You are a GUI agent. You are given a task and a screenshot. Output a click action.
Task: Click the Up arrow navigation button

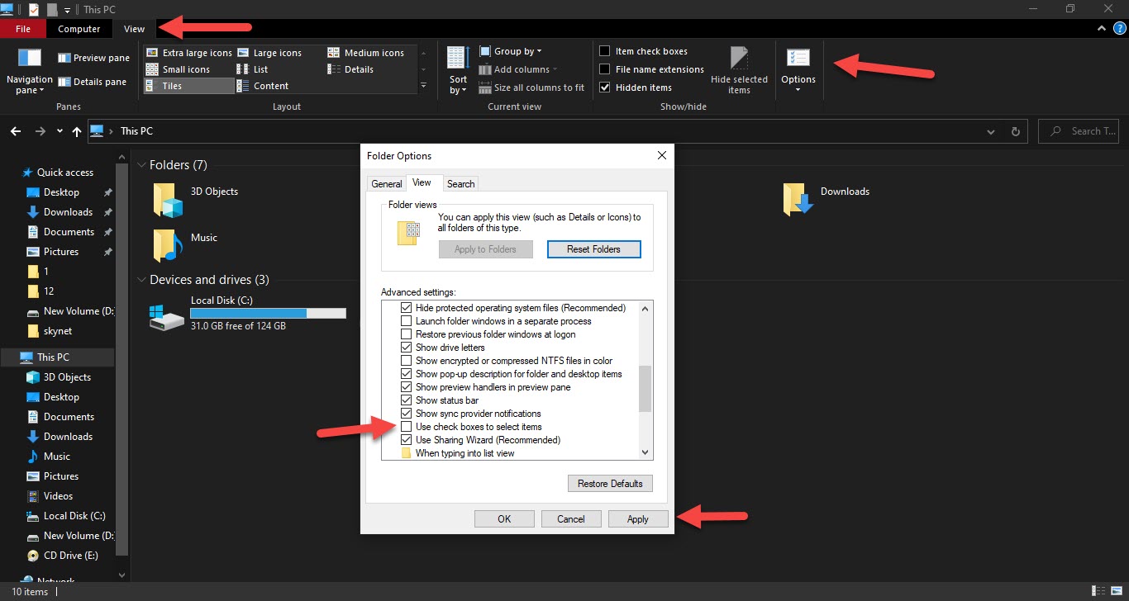pyautogui.click(x=77, y=131)
